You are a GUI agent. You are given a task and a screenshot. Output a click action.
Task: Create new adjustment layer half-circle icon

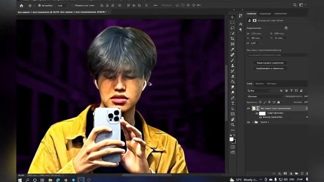point(291,174)
